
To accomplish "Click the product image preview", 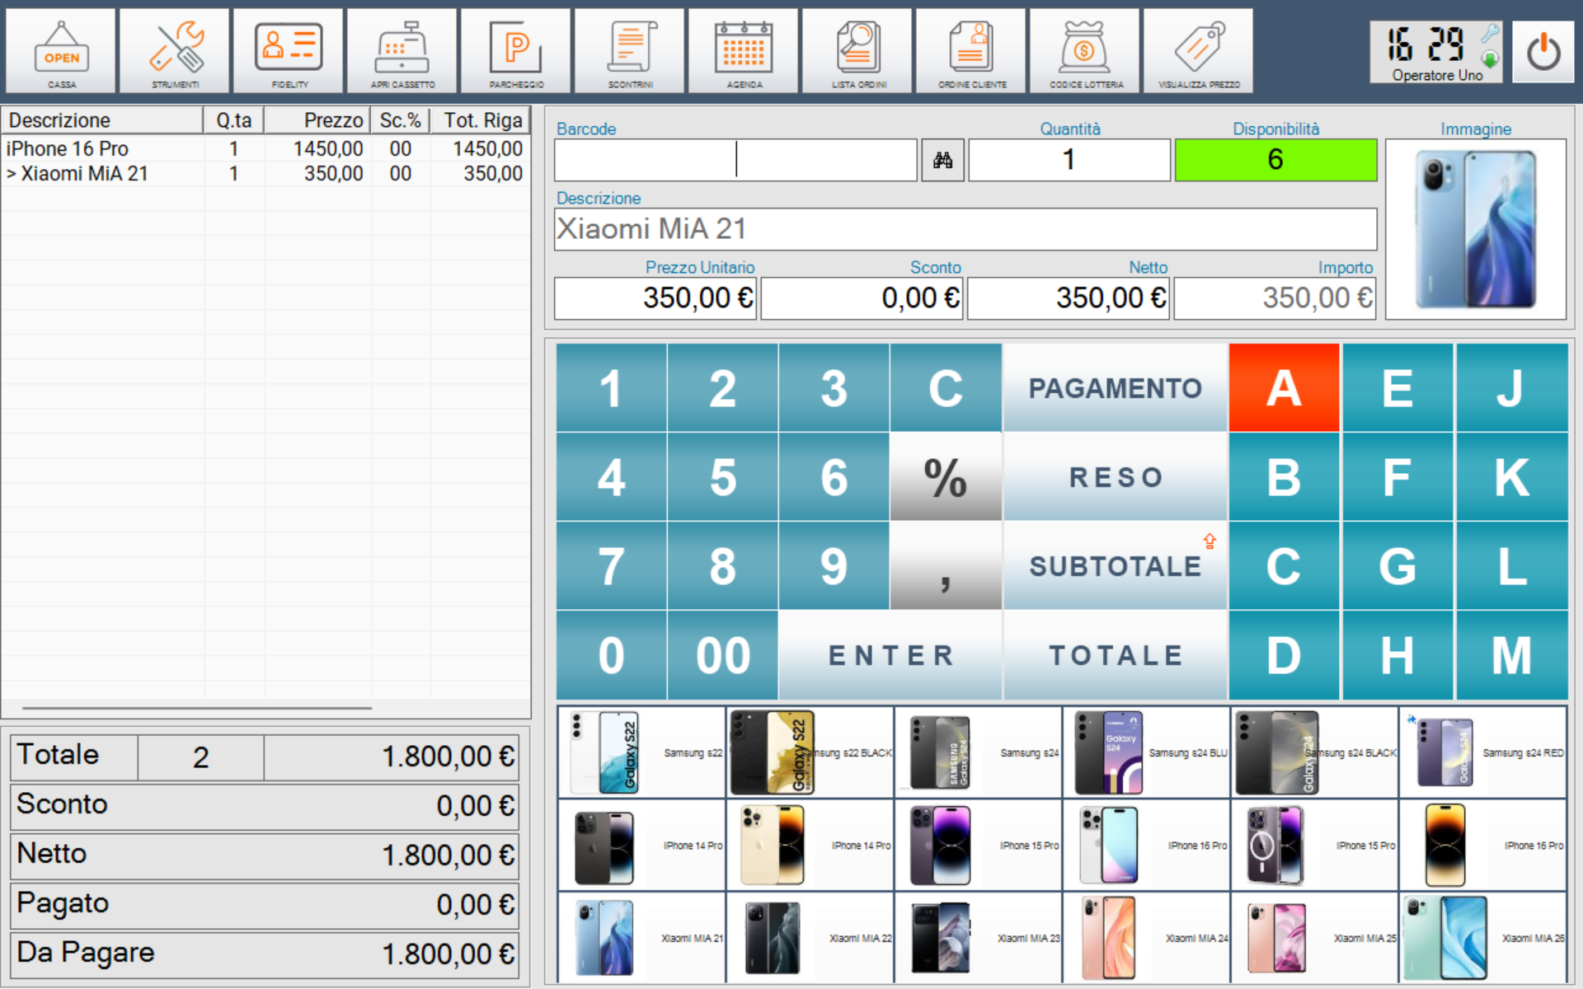I will 1476,229.
